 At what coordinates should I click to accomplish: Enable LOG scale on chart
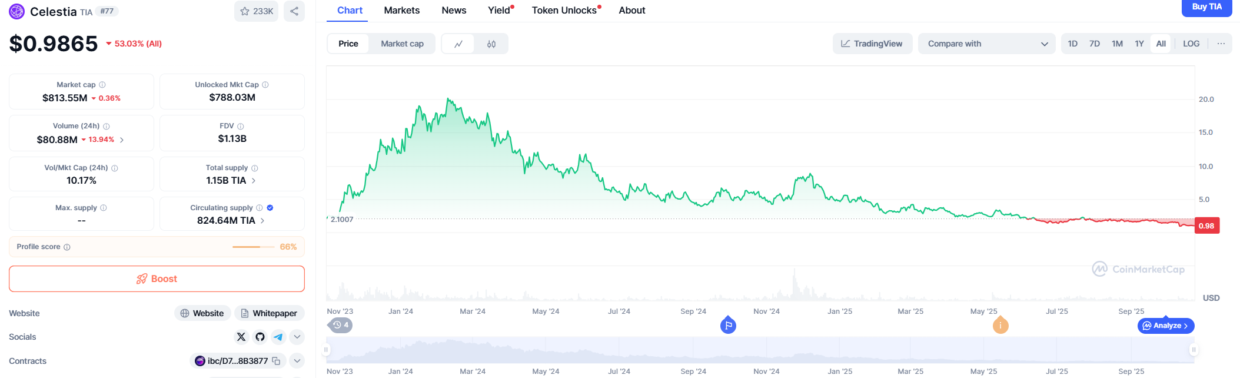click(x=1191, y=44)
